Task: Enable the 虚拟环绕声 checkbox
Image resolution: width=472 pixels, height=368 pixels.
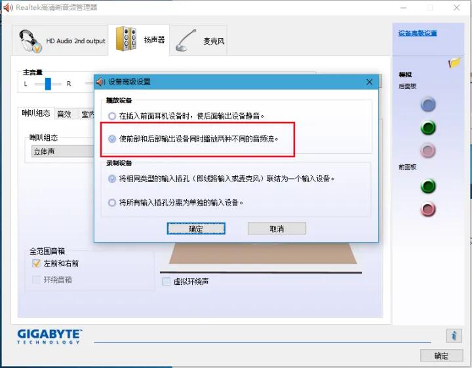Action: click(x=167, y=282)
